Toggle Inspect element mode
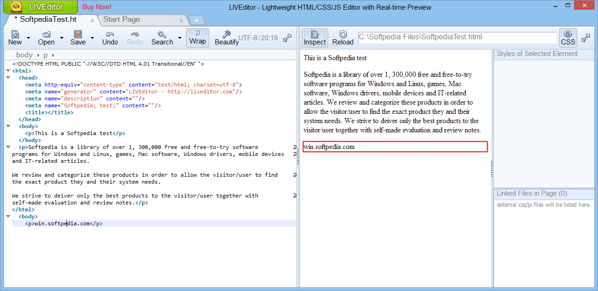The height and width of the screenshot is (291, 598). coord(315,38)
